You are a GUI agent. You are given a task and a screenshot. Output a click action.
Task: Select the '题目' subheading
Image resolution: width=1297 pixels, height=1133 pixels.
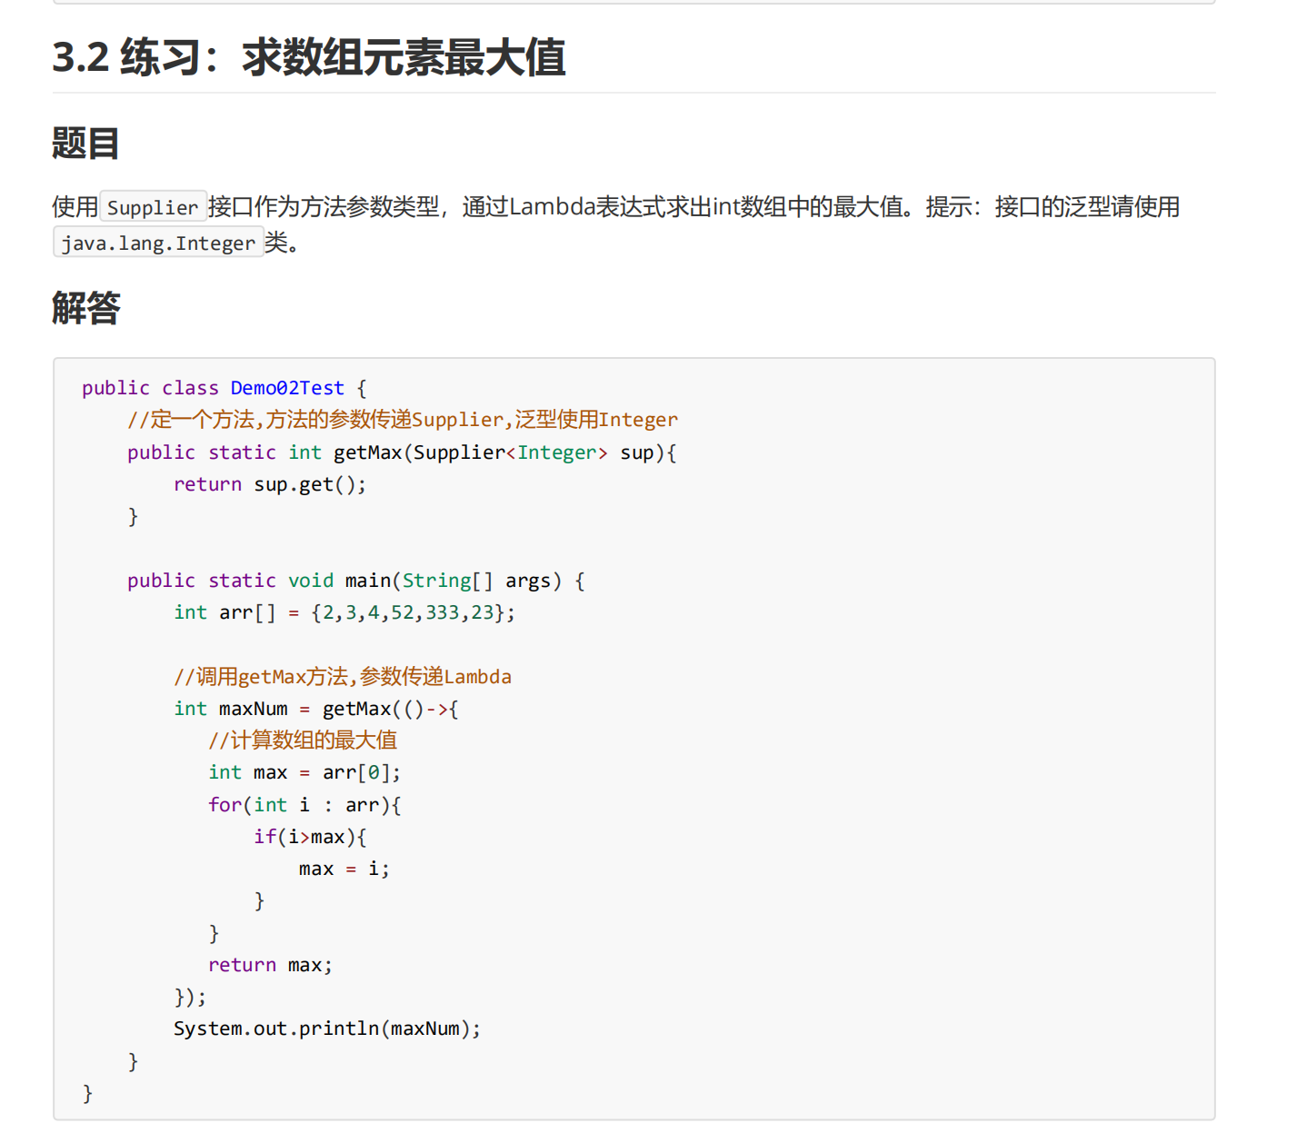click(x=85, y=144)
